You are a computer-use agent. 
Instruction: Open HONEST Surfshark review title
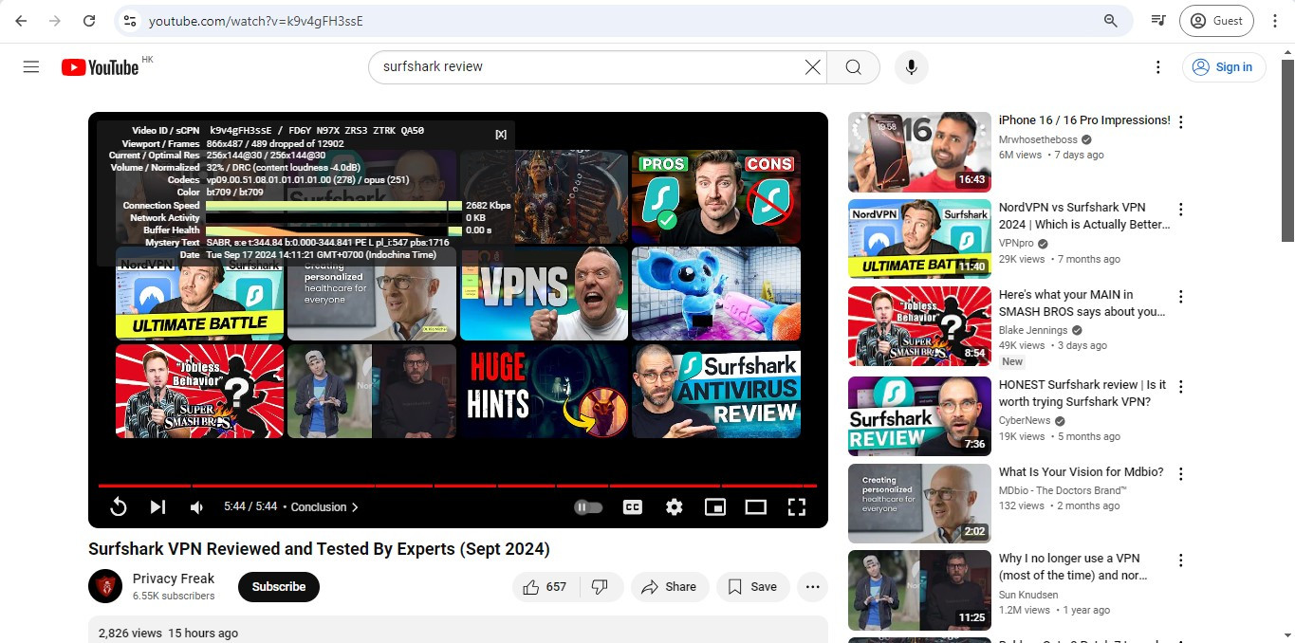(1082, 394)
